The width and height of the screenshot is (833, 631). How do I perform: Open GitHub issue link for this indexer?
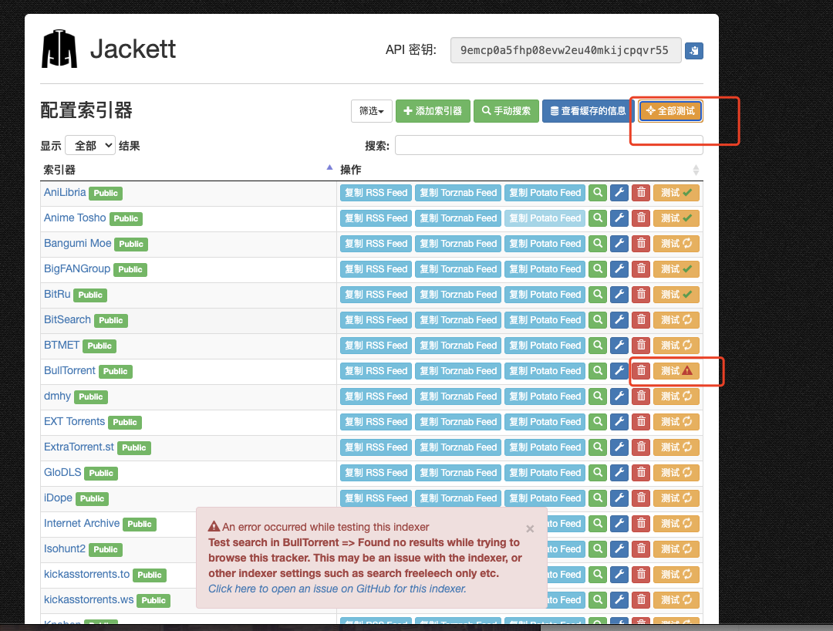coord(337,589)
